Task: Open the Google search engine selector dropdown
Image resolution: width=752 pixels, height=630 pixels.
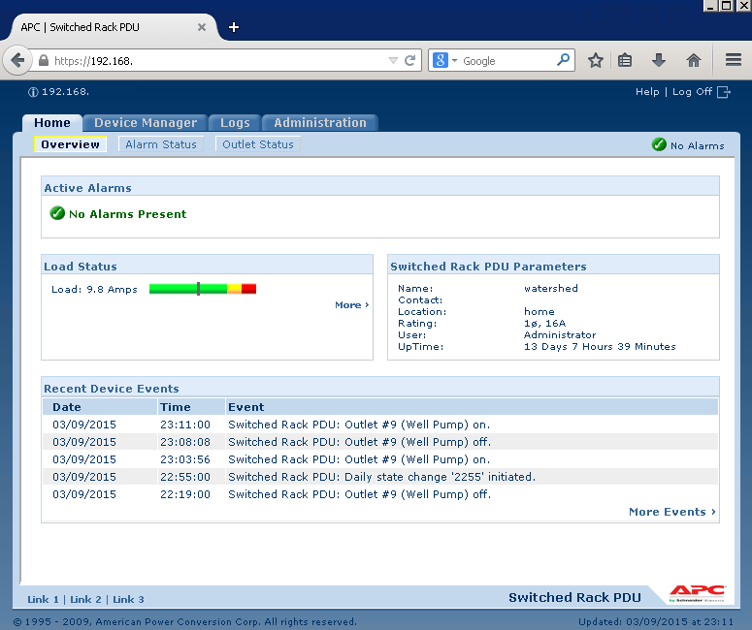Action: pos(445,61)
